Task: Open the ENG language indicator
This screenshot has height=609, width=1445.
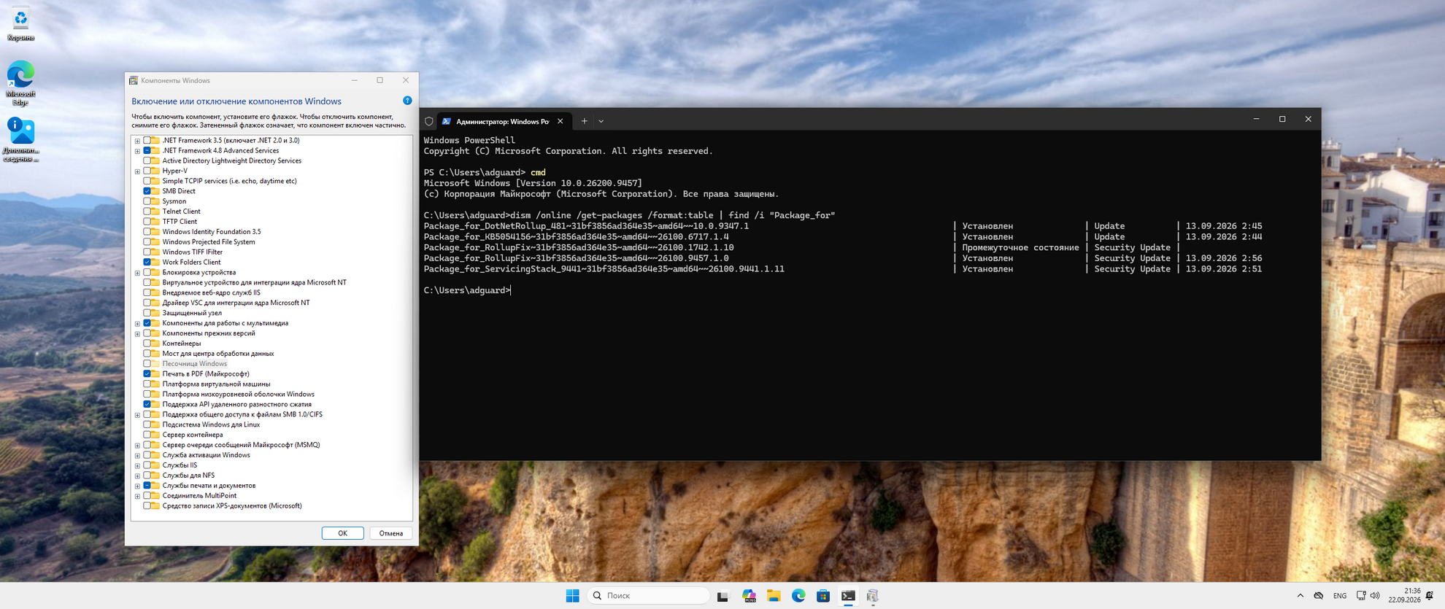Action: 1340,596
